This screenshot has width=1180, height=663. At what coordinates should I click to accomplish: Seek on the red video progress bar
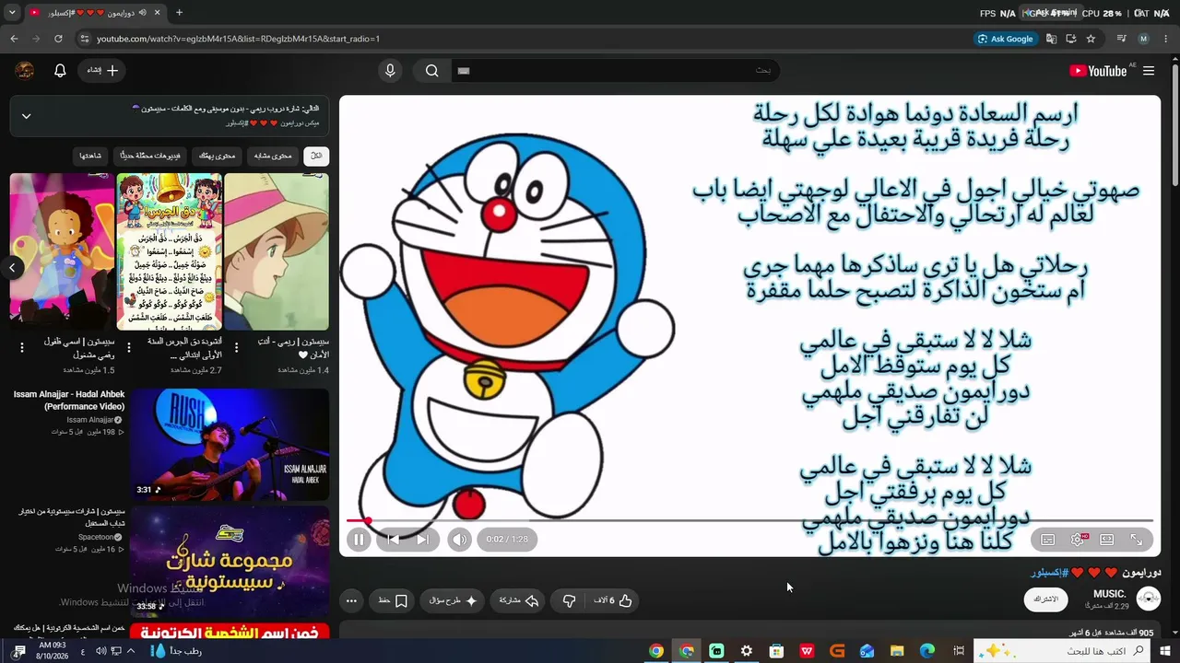click(x=749, y=520)
